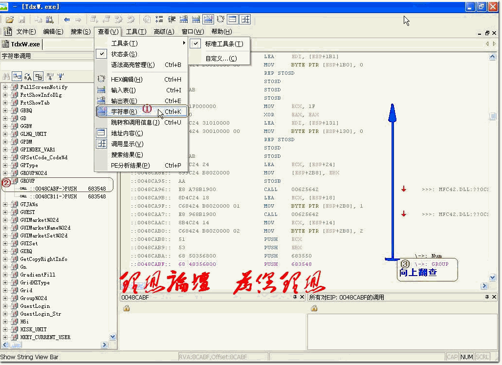Click the second highlighted string panel toggle icon
The width and height of the screenshot is (502, 365).
[39, 76]
